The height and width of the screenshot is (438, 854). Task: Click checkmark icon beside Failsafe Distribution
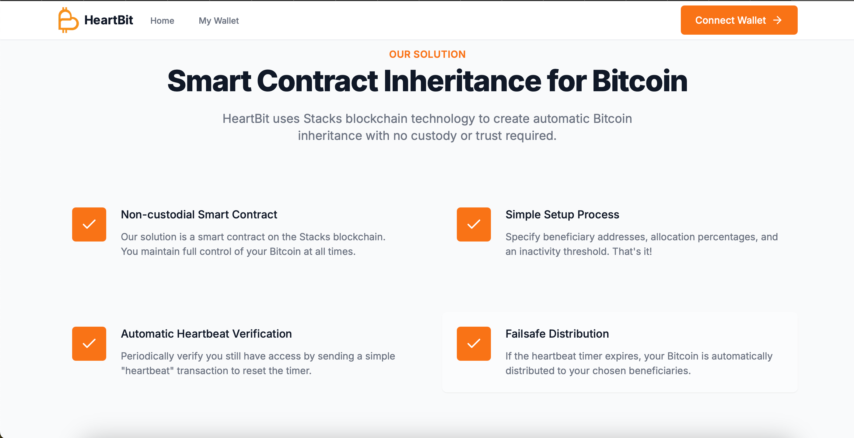pos(474,344)
